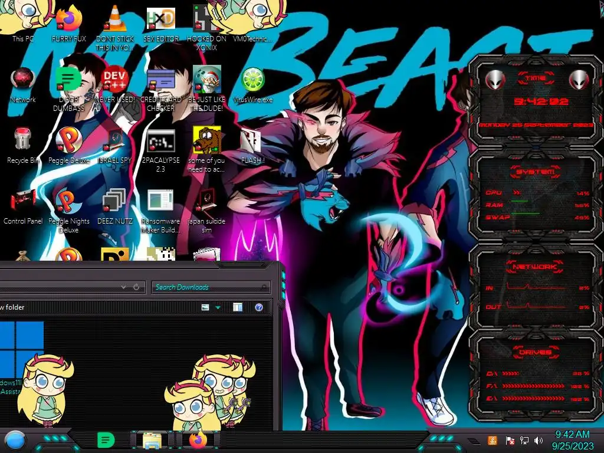Image resolution: width=604 pixels, height=453 pixels.
Task: Open the Explorer help question-mark icon
Action: tap(259, 307)
